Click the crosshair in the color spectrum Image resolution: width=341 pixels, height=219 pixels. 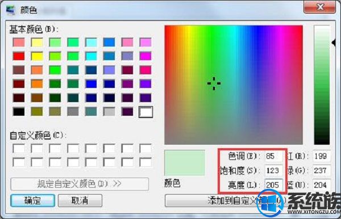pyautogui.click(x=214, y=83)
